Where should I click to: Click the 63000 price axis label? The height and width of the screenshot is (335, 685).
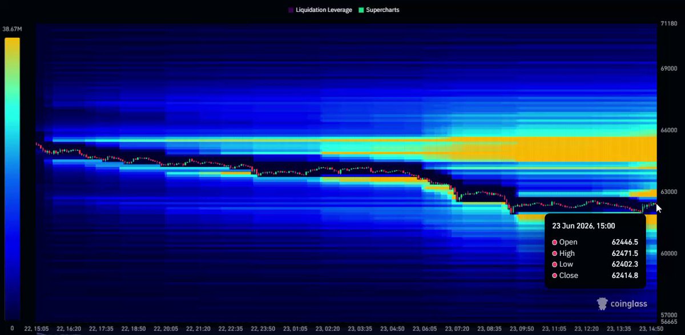[x=668, y=192]
